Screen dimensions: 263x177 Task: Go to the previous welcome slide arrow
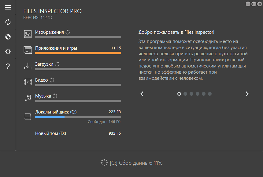(x=142, y=94)
